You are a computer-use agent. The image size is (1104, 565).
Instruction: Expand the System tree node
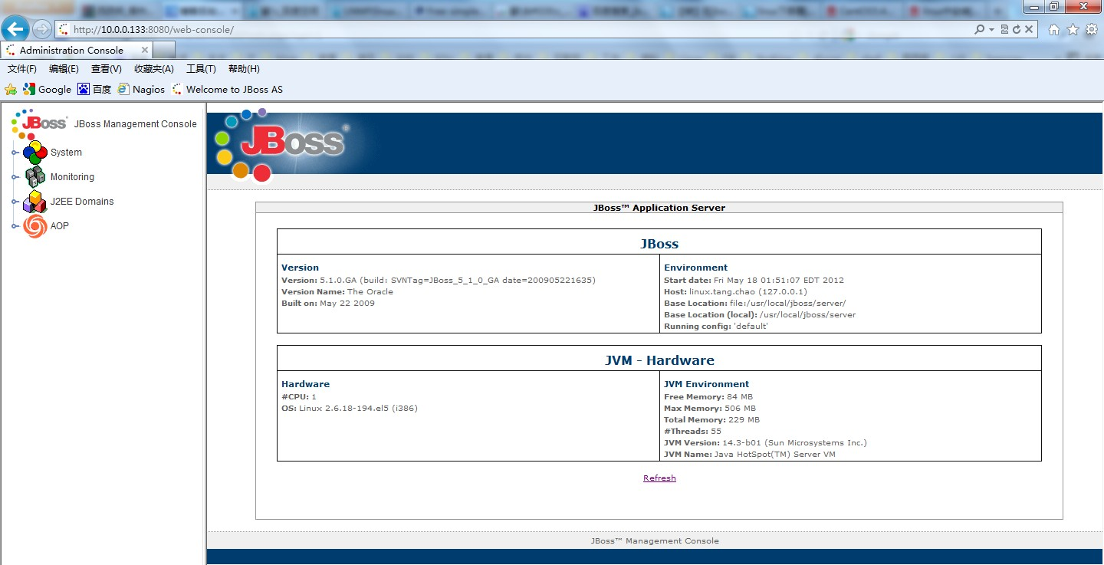tap(15, 153)
